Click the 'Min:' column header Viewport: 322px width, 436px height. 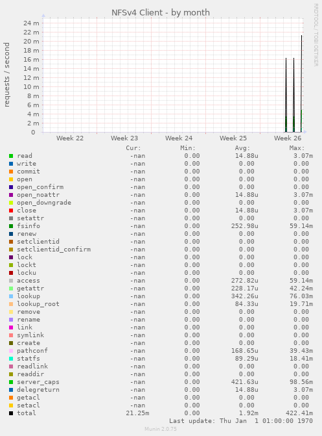tap(188, 148)
